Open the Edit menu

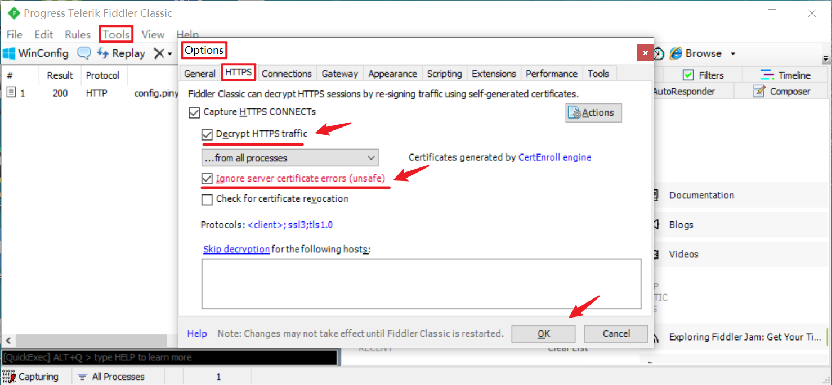tap(43, 34)
